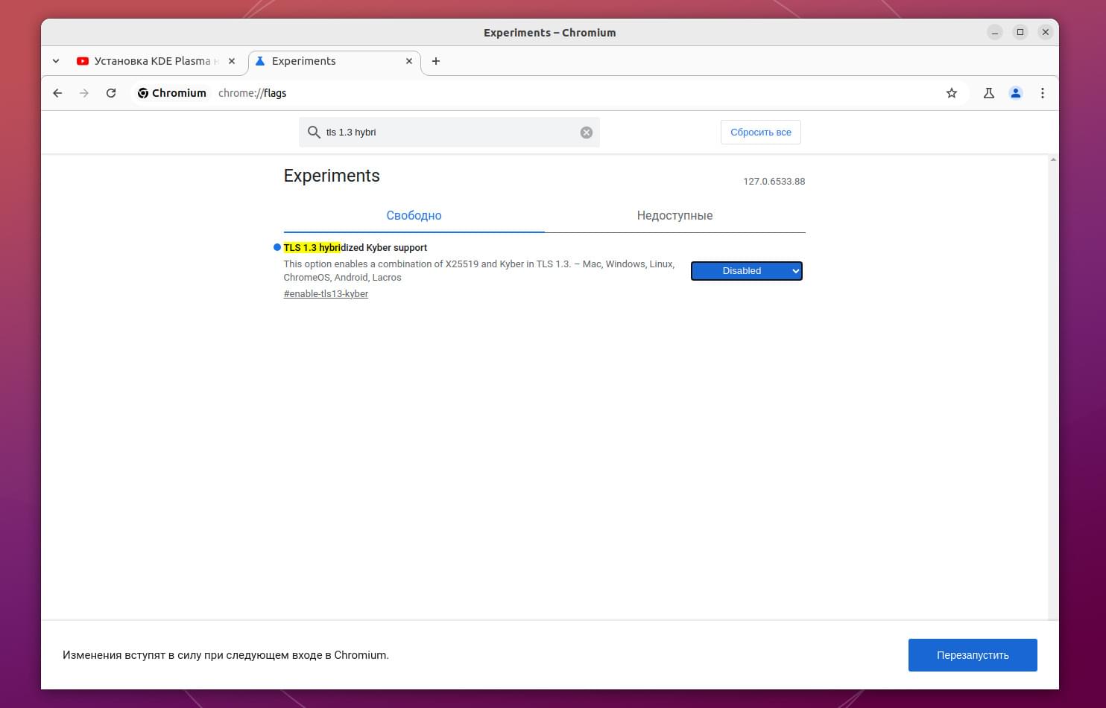1106x708 pixels.
Task: Focus the flags search input
Action: point(450,133)
